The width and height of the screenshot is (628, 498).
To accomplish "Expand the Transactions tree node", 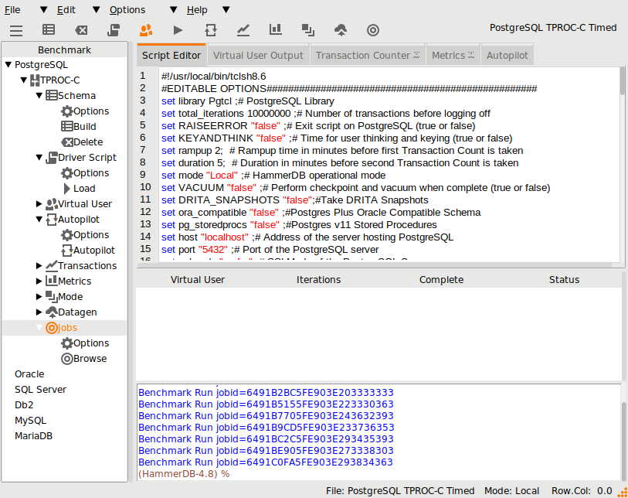I will click(39, 266).
